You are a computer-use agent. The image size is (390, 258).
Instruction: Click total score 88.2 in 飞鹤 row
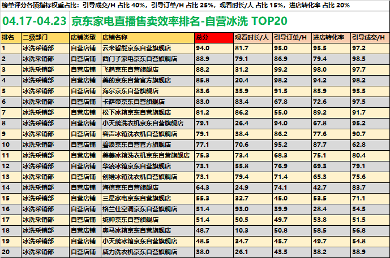[214, 69]
